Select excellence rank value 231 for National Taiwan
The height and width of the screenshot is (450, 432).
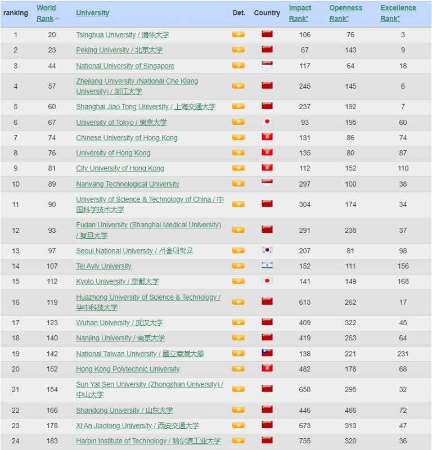point(403,354)
